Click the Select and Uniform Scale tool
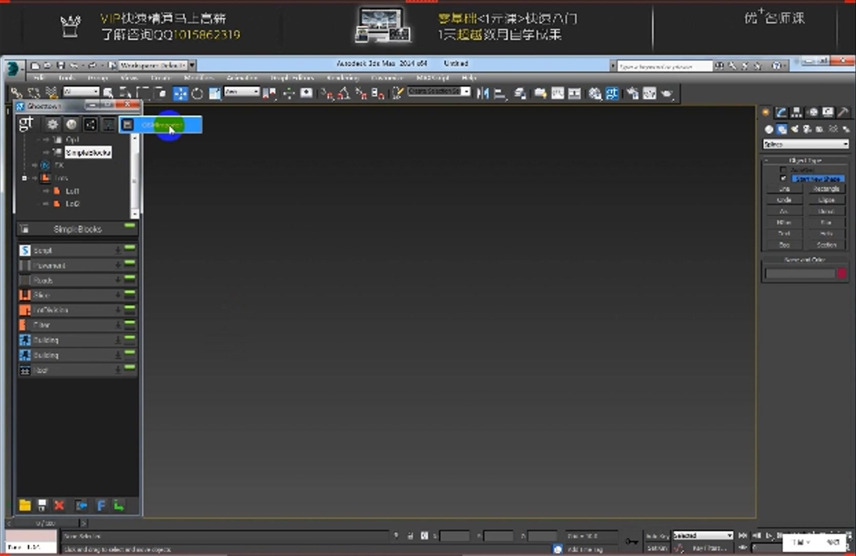The width and height of the screenshot is (856, 556). [215, 93]
